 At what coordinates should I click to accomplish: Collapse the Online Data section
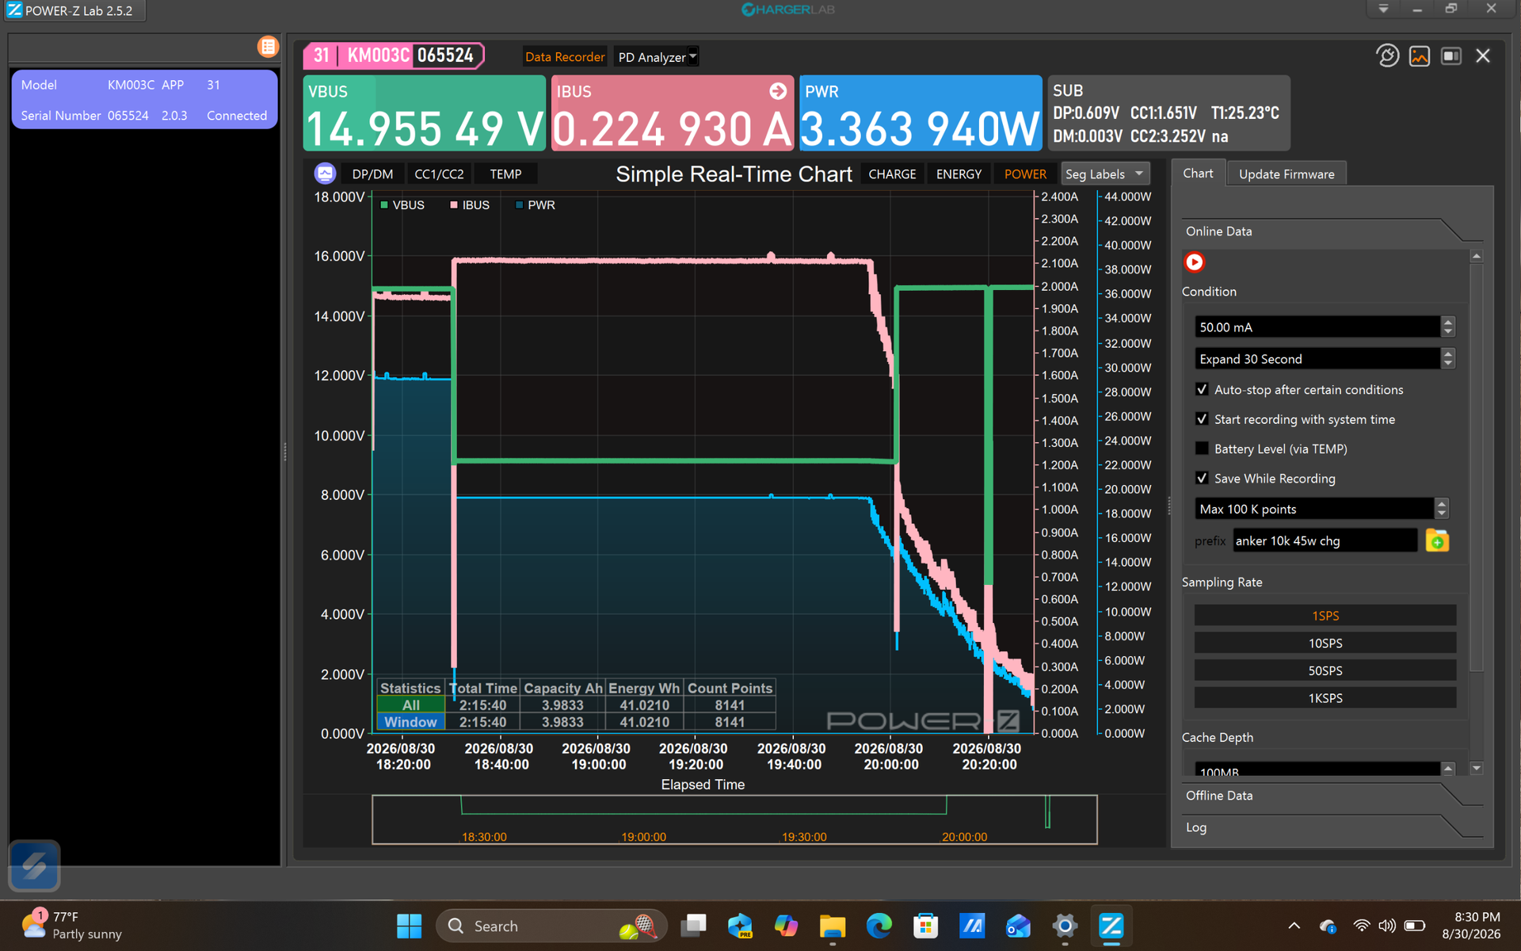pos(1331,231)
